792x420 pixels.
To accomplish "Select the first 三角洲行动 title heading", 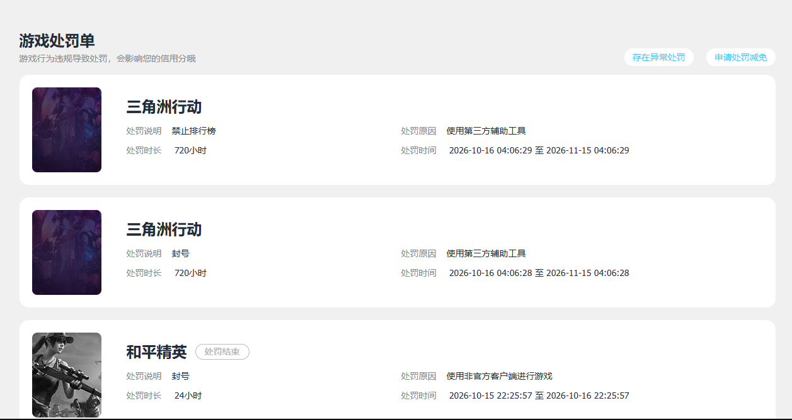I will 164,107.
